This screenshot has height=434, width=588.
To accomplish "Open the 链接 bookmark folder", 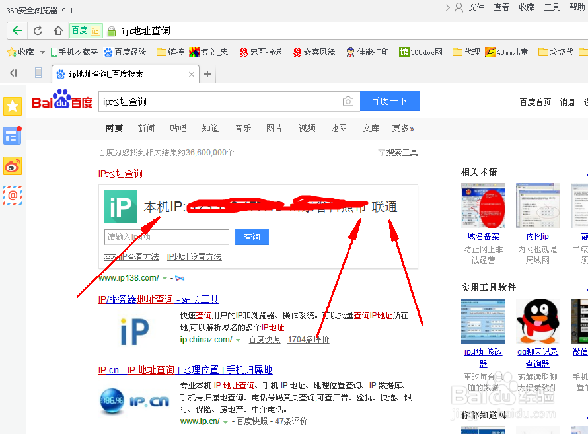I will click(170, 52).
